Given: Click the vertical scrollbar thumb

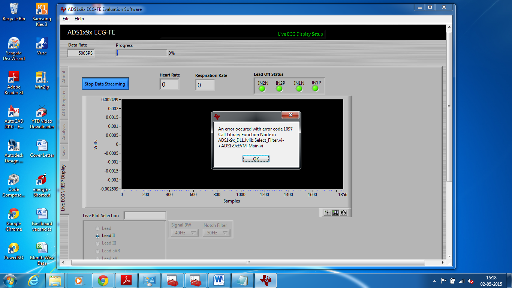Looking at the screenshot, I should point(449,107).
